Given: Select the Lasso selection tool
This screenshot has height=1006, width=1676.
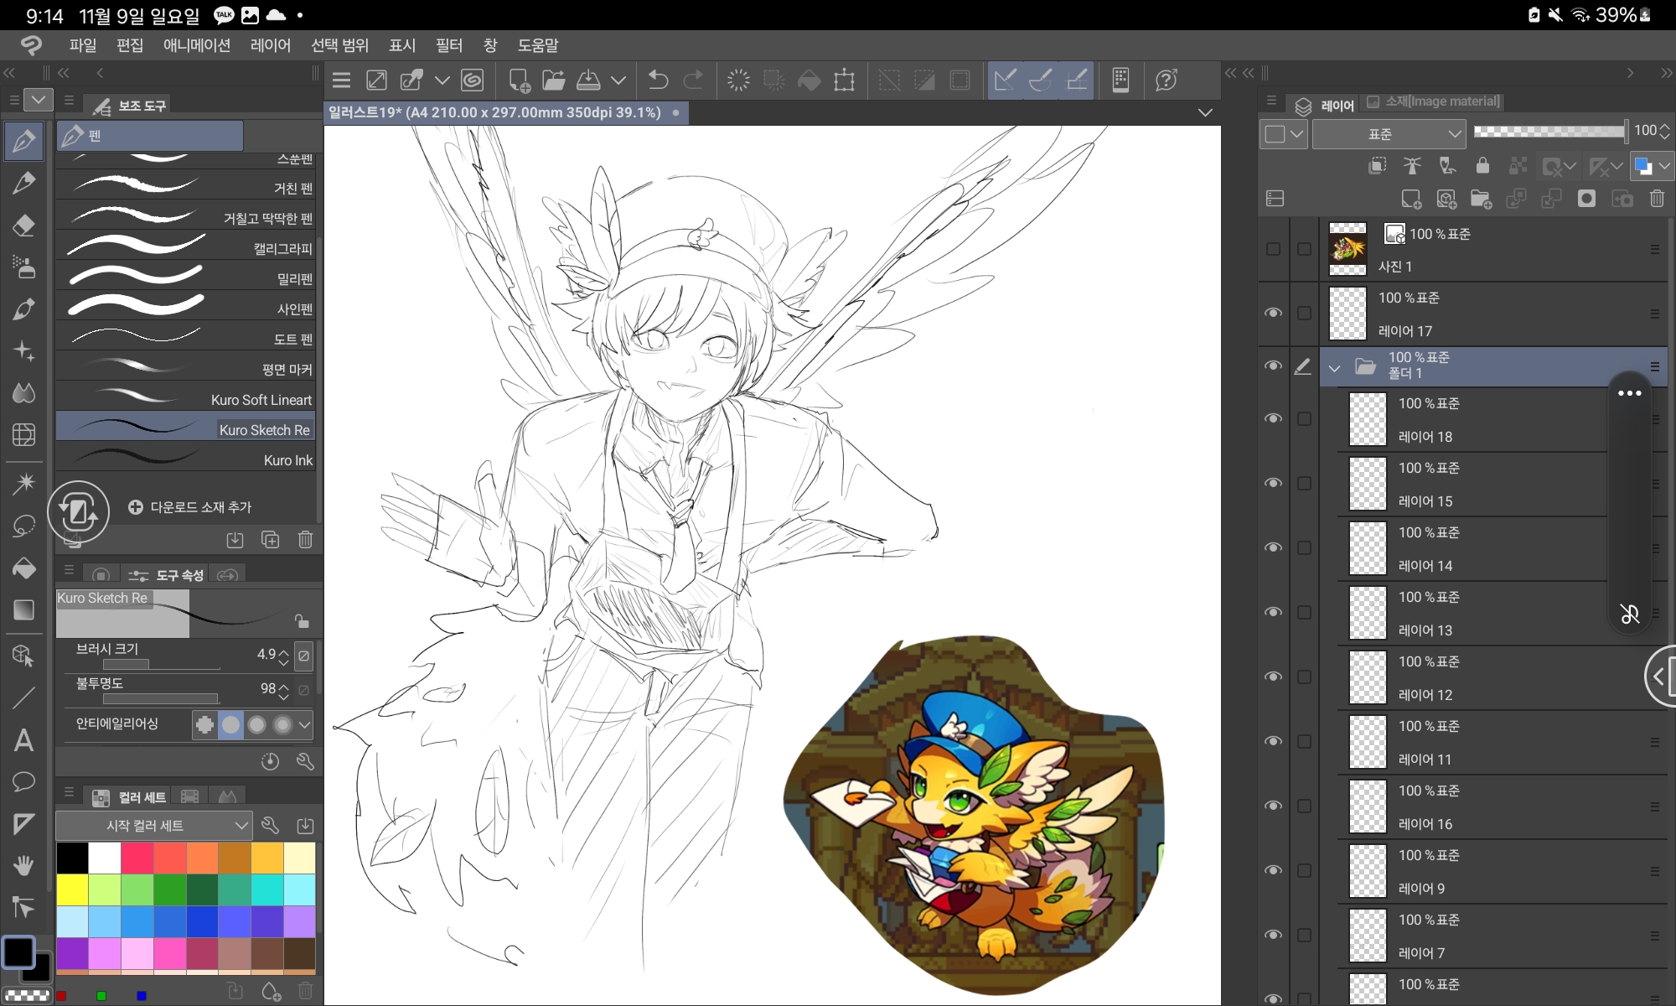Looking at the screenshot, I should [23, 526].
